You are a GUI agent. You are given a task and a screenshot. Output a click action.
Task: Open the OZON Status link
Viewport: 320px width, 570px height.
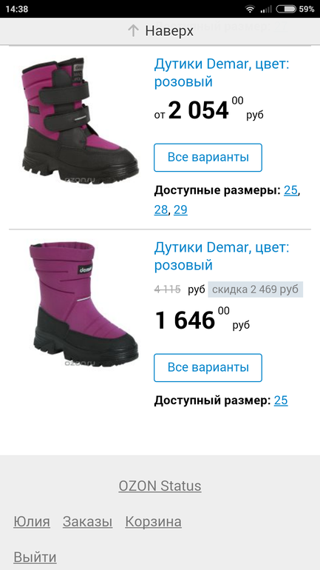(x=160, y=486)
